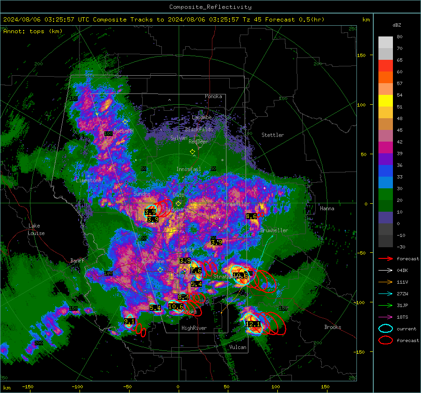The width and height of the screenshot is (421, 393).
Task: Select the 7.6 km storm top label
Action: pyautogui.click(x=196, y=271)
